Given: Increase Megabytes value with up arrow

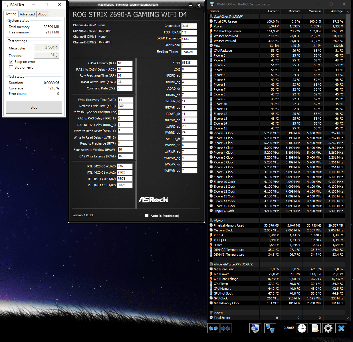Looking at the screenshot, I should pyautogui.click(x=57, y=46).
